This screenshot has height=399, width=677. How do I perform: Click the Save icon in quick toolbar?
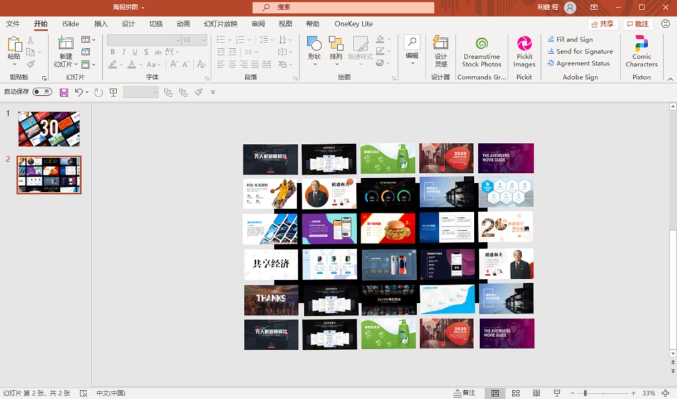coord(64,92)
